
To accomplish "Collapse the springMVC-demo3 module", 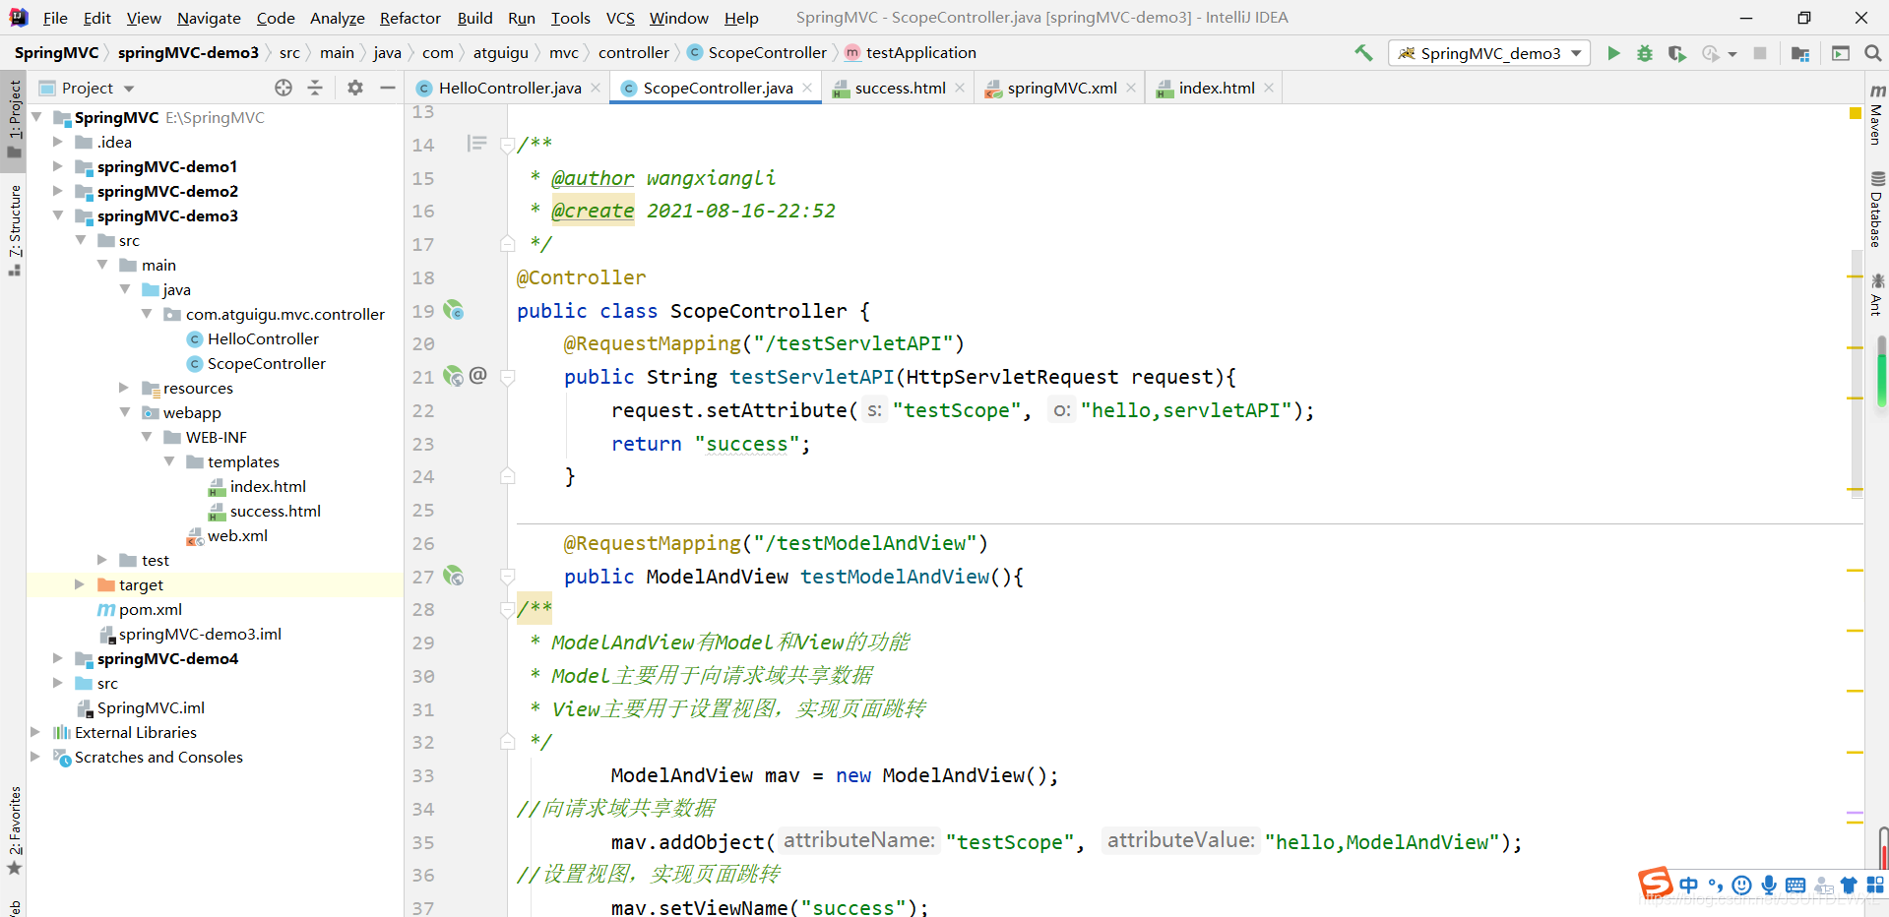I will pos(58,215).
